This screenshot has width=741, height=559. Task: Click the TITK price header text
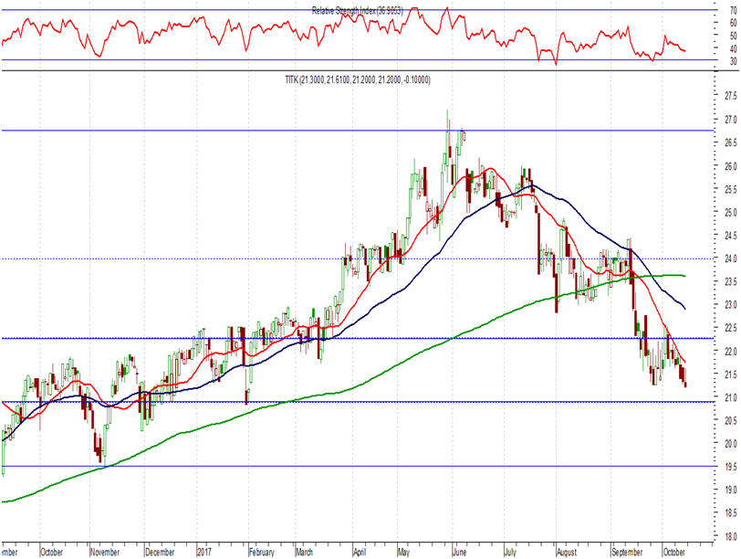tap(358, 80)
